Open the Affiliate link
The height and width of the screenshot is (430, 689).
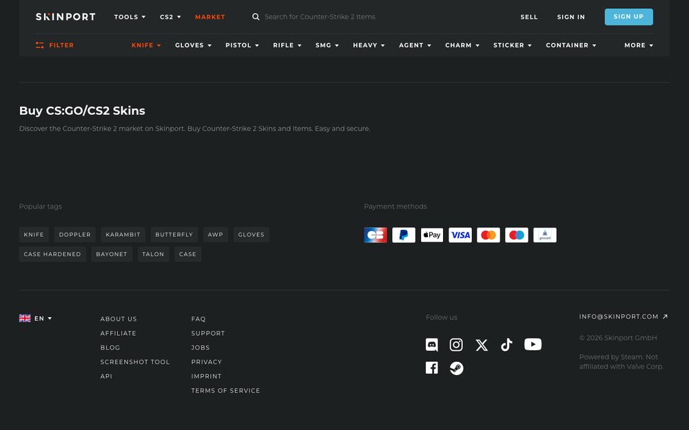(x=119, y=334)
